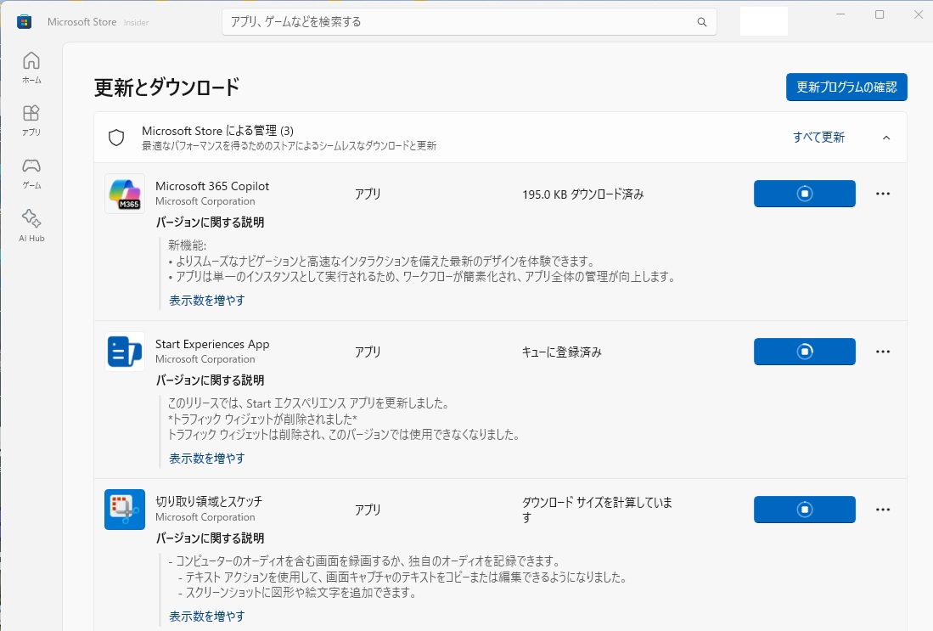Click the Start Experiences App icon
The width and height of the screenshot is (933, 631).
(x=125, y=352)
